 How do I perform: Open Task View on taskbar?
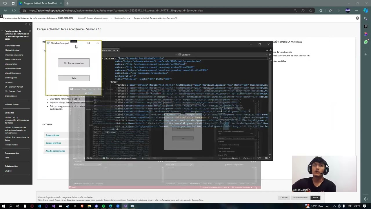point(17,206)
